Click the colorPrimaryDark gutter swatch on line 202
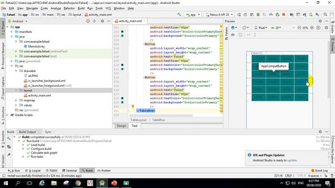 [122, 31]
